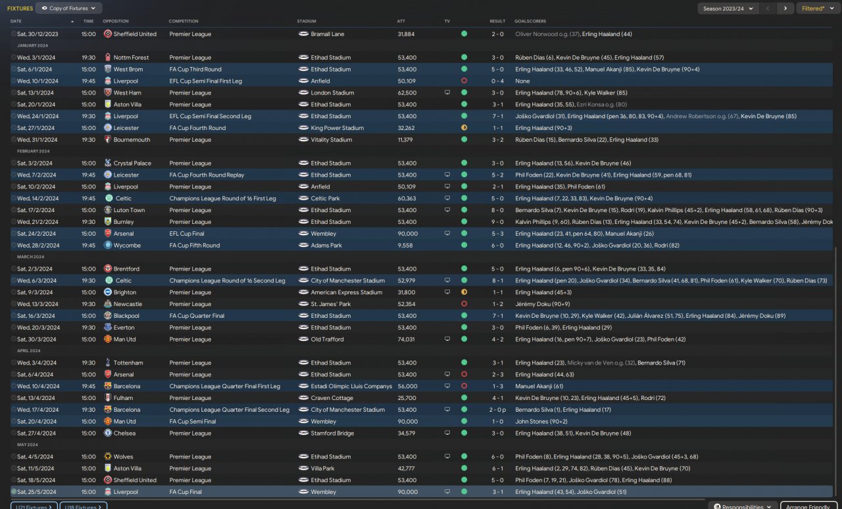
Task: Open the FA Cup Semi Final competition link
Action: tap(193, 422)
